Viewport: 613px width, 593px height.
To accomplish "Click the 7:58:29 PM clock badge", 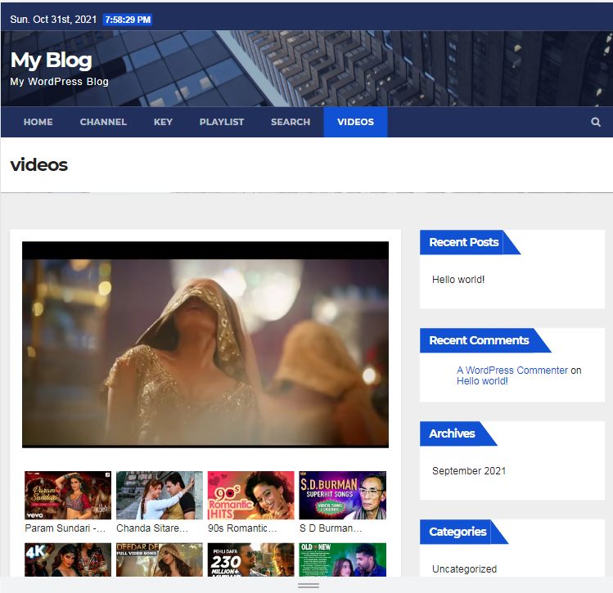I will [128, 20].
